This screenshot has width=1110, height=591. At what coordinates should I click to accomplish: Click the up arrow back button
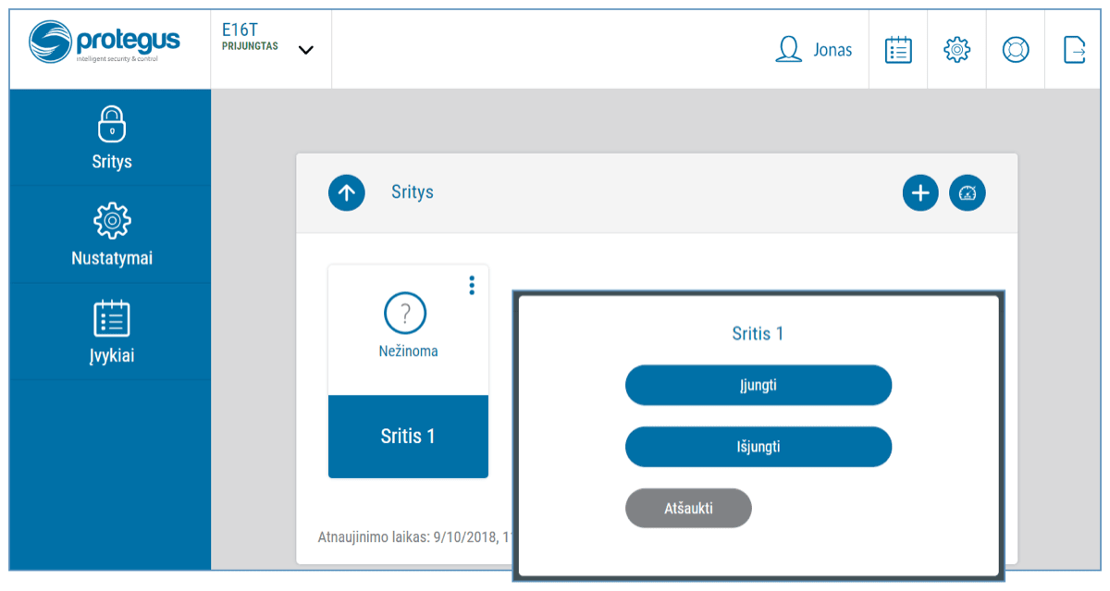coord(347,192)
